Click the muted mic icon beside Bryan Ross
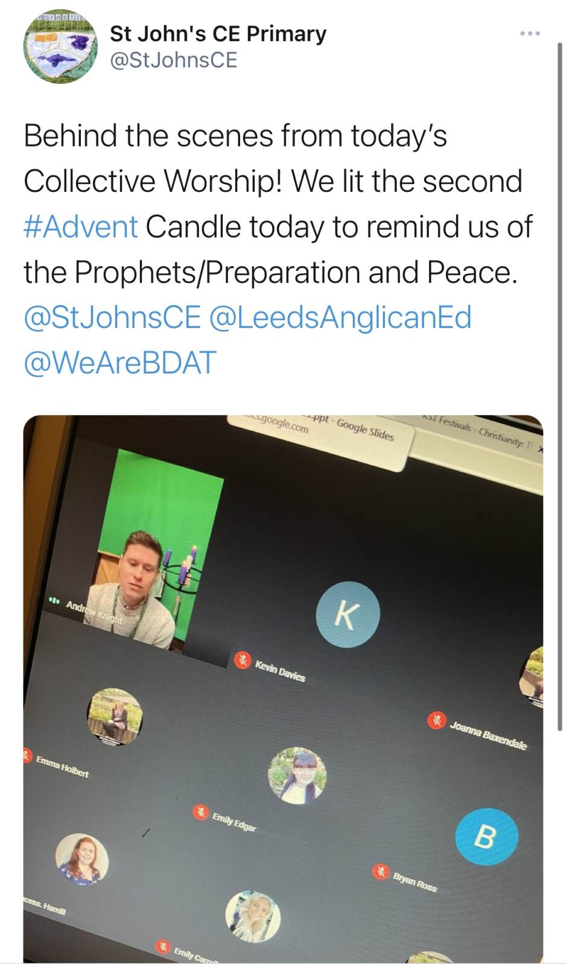Viewport: 566px width, 965px height. [x=380, y=872]
